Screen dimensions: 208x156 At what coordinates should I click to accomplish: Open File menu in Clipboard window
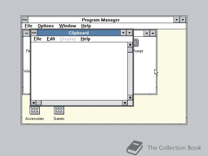coord(38,39)
